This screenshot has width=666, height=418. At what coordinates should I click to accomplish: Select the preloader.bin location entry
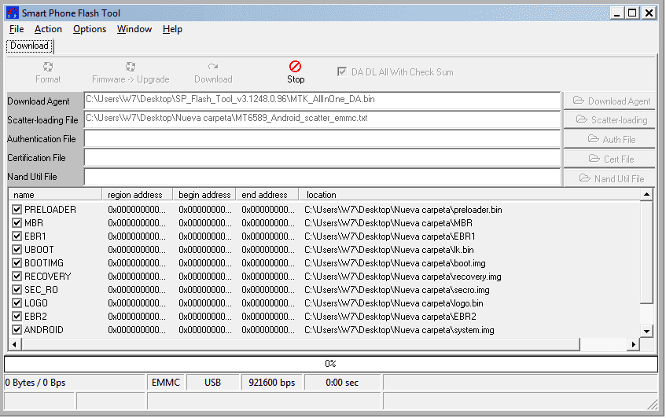coord(403,210)
